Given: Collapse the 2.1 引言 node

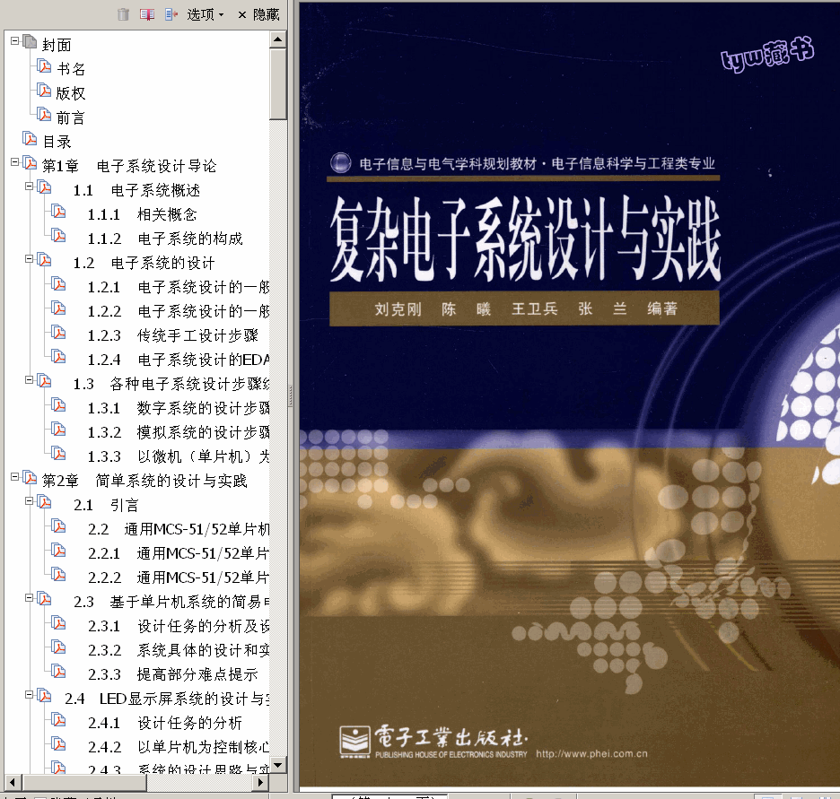Looking at the screenshot, I should [30, 500].
